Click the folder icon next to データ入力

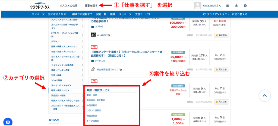[92, 61]
